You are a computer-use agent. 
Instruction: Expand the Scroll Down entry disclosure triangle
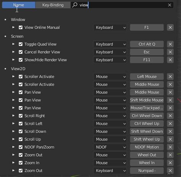(x=13, y=131)
